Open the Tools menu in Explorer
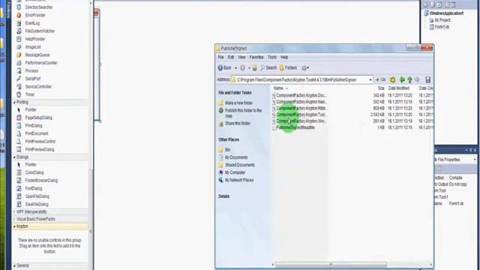480x270 pixels. tap(271, 57)
